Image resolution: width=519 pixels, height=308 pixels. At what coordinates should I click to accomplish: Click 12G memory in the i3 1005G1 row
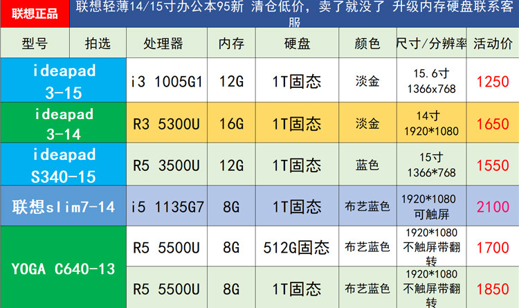coord(231,80)
